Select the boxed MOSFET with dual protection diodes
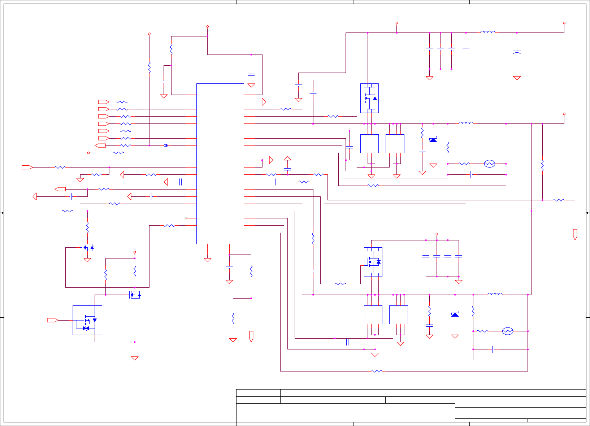Screen dimensions: 590x426 pos(87,320)
